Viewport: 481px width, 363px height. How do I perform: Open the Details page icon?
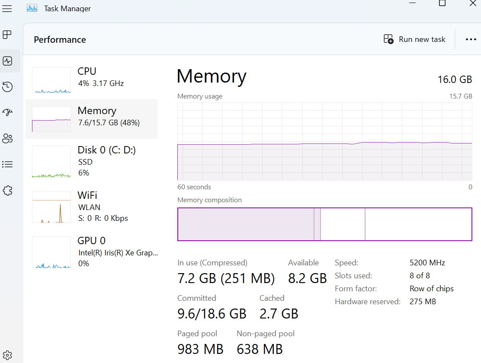tap(7, 164)
